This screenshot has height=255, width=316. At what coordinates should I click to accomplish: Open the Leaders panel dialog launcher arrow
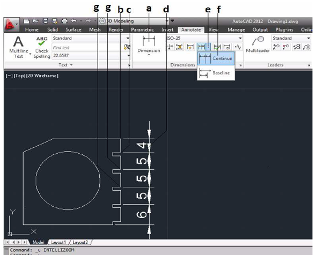point(308,65)
